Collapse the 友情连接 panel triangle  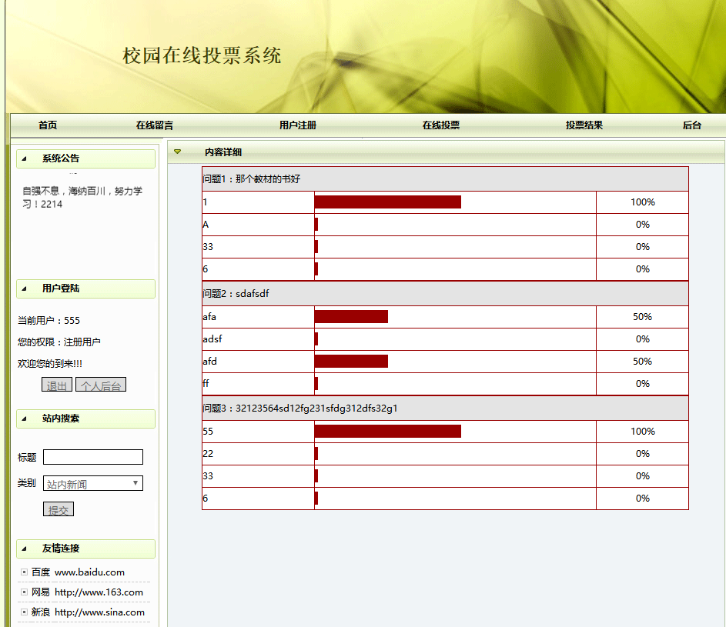click(x=24, y=549)
